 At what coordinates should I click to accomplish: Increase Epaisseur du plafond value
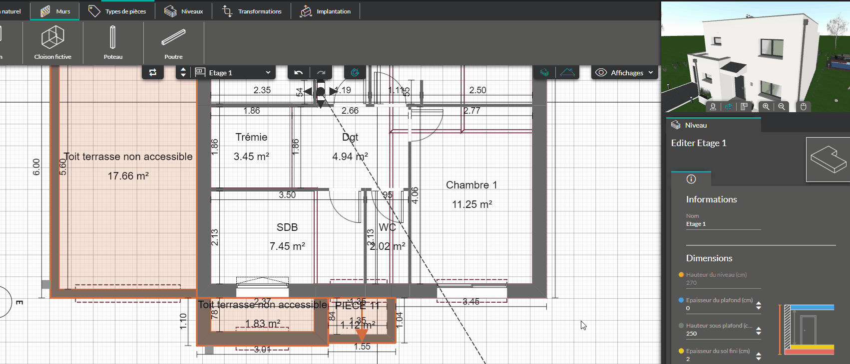pos(759,303)
